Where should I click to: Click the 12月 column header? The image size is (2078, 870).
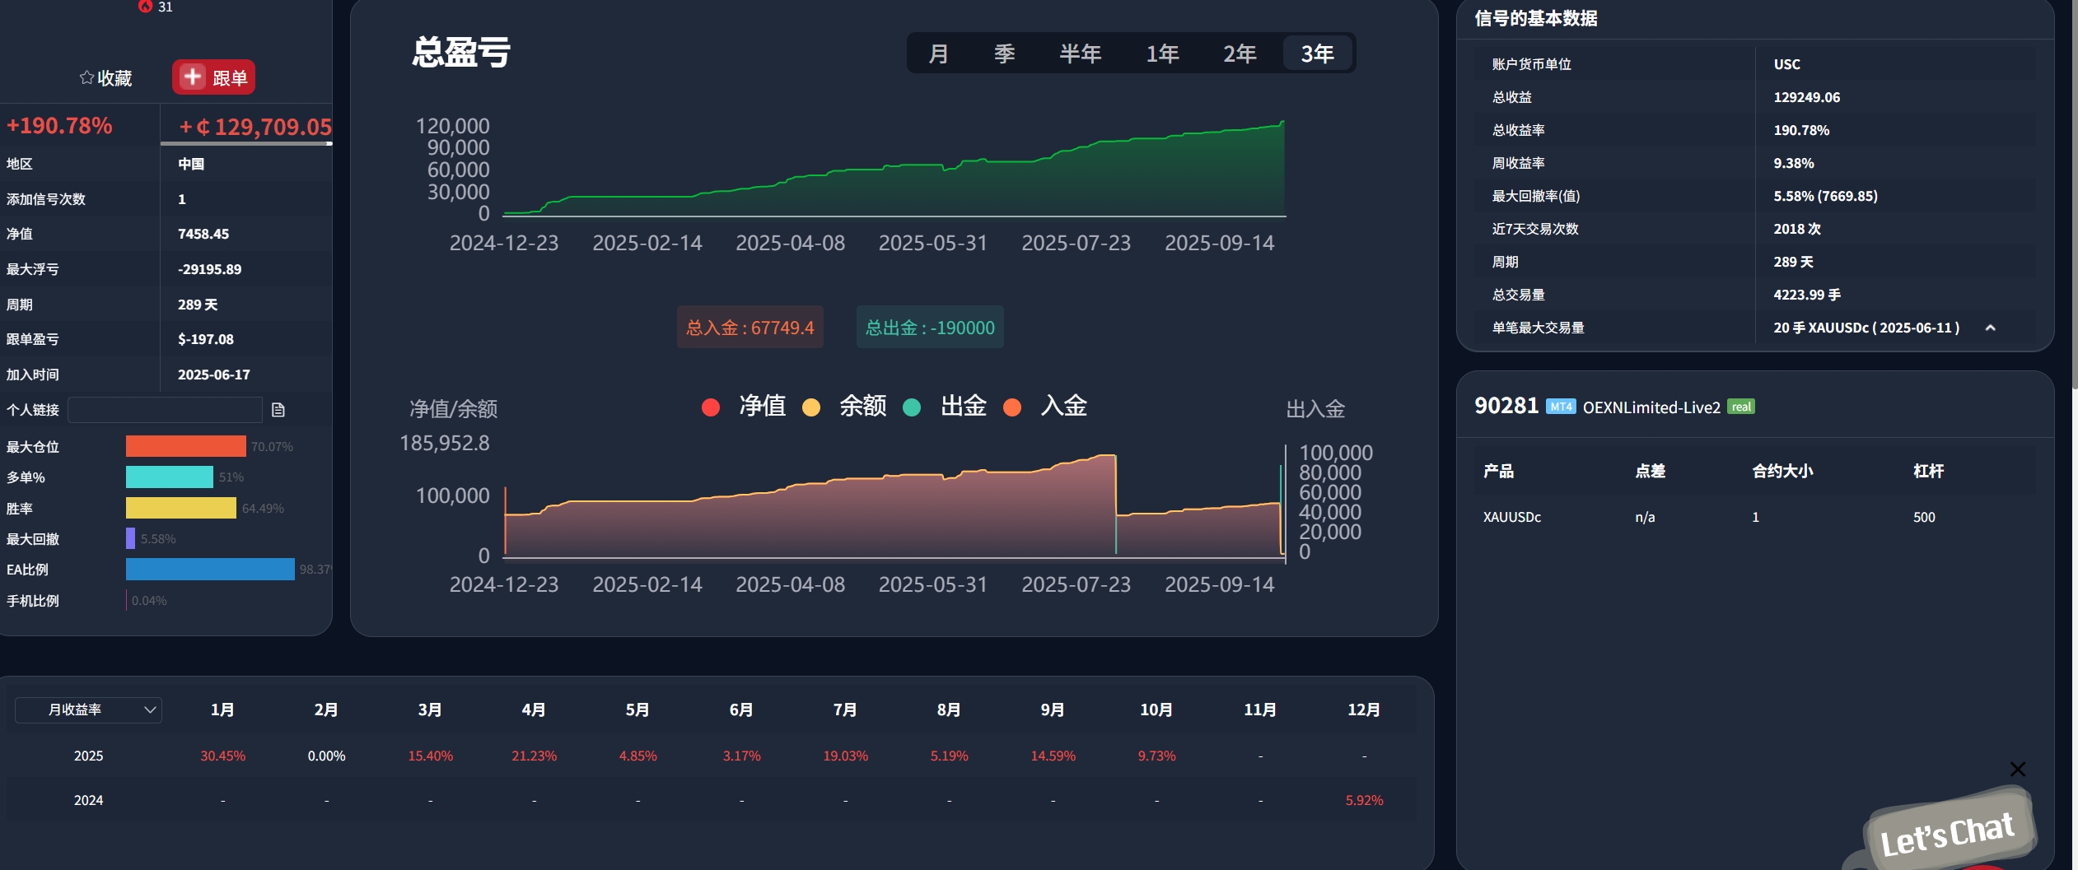click(1364, 709)
